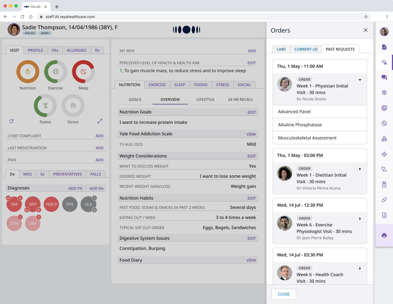The image size is (393, 304).
Task: Click the target goals icon in sidebar
Action: (x=384, y=108)
